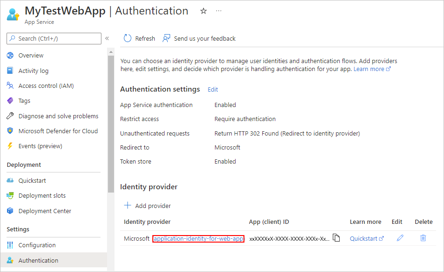Copy the App (client) ID value
This screenshot has height=272, width=444.
click(x=336, y=238)
